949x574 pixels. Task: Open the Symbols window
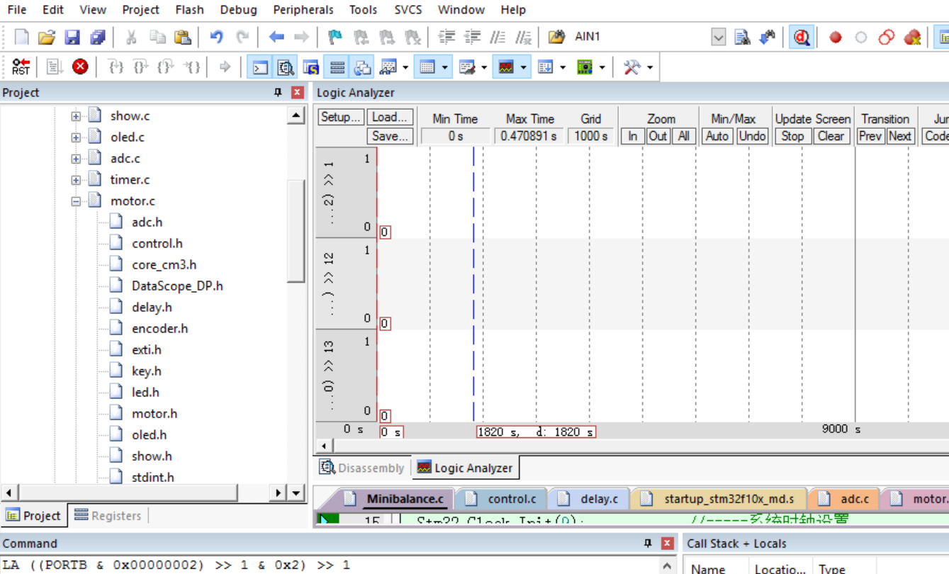point(310,67)
